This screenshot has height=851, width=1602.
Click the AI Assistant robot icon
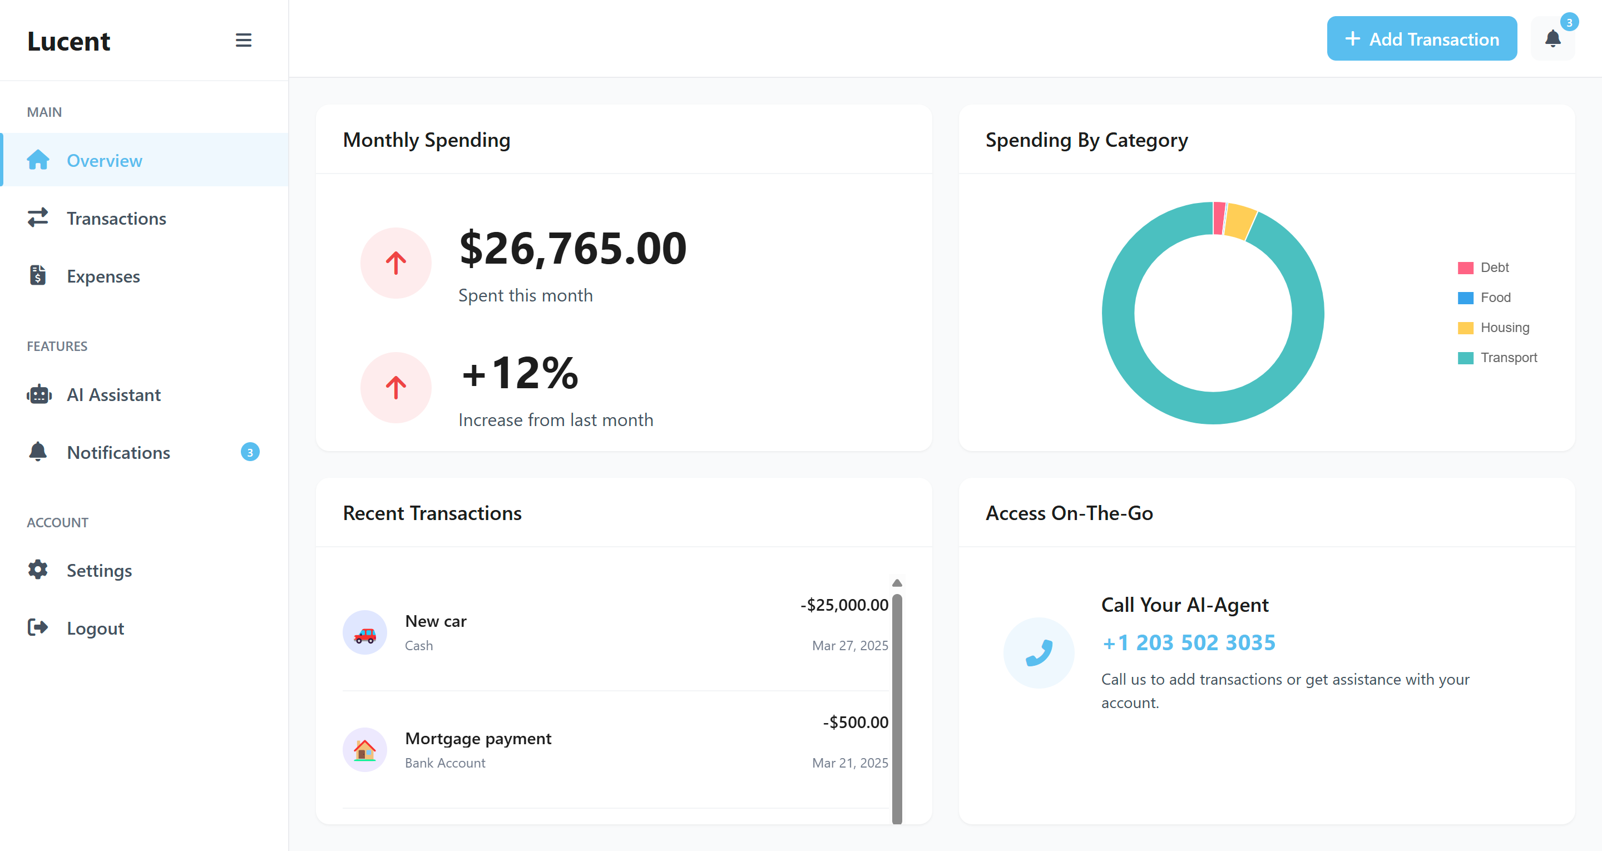(x=38, y=394)
